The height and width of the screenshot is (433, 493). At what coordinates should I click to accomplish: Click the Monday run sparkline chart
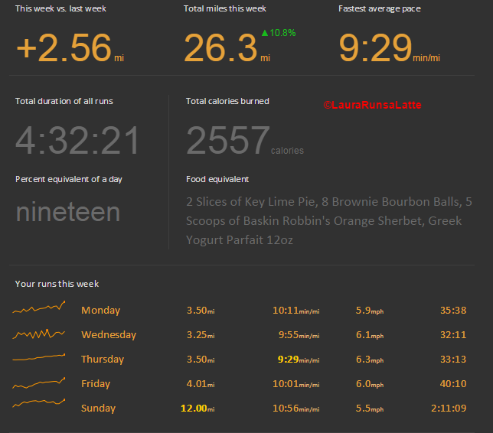(38, 308)
